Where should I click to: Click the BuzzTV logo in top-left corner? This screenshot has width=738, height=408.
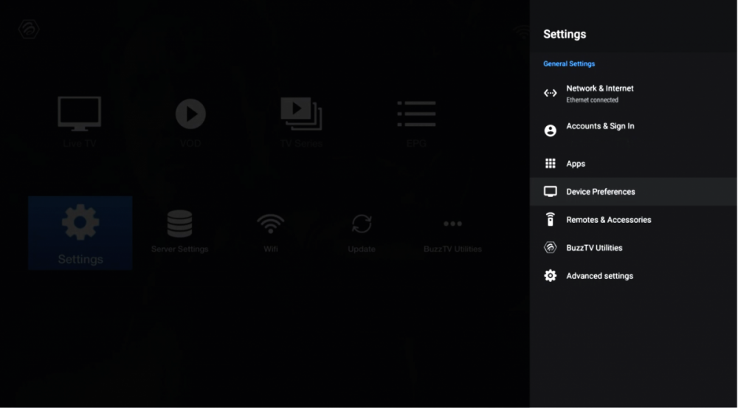[x=29, y=30]
